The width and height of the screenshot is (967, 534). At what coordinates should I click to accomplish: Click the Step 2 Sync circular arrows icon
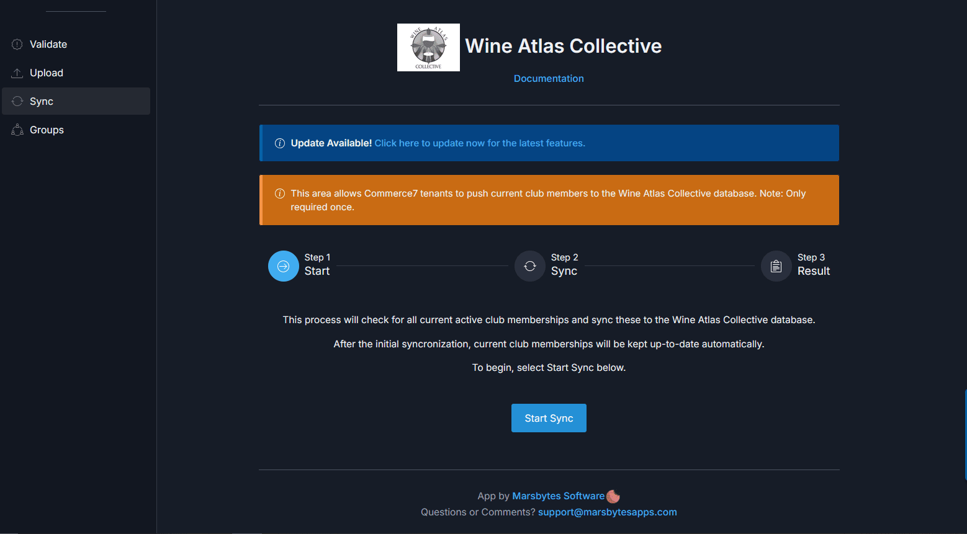point(530,266)
